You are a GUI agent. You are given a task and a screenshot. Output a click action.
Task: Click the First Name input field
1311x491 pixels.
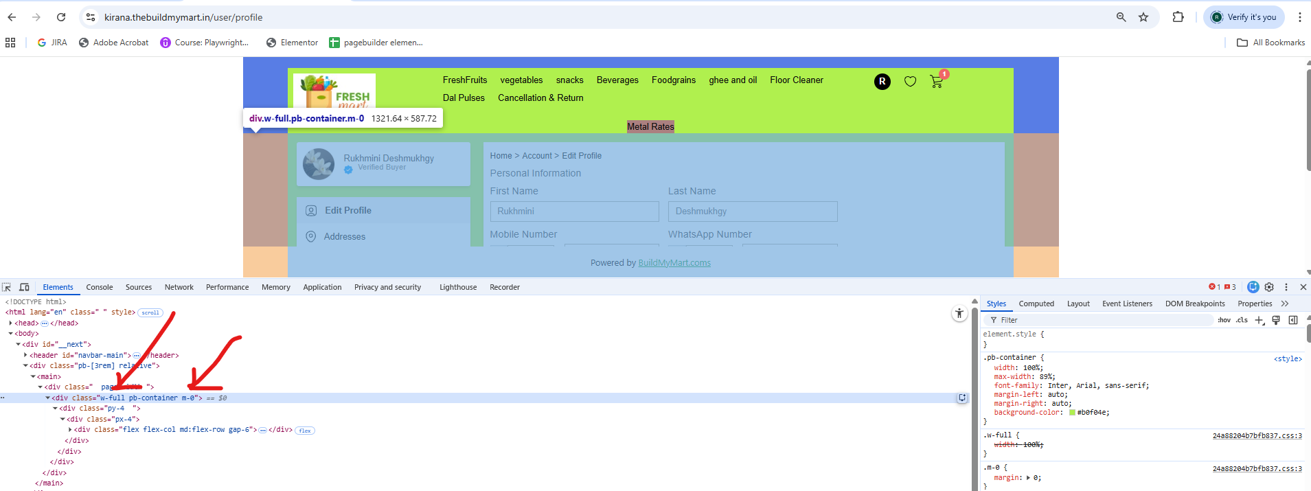click(574, 212)
